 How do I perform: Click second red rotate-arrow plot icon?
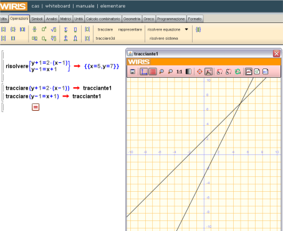[x=229, y=72]
